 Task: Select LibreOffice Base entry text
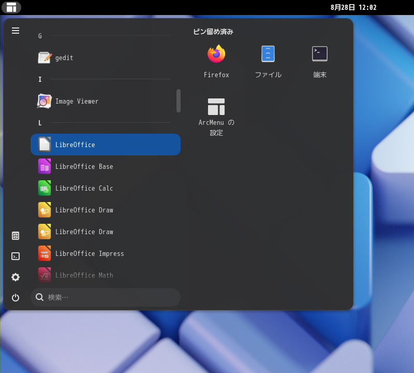click(x=84, y=166)
